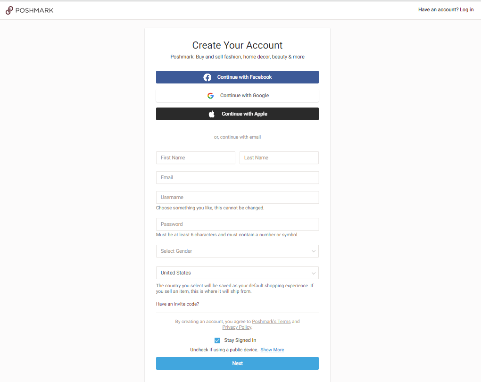The width and height of the screenshot is (481, 382).
Task: Click into the Password field
Action: point(237,224)
